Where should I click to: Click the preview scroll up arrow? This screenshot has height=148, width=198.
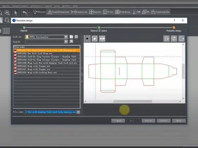coord(183,44)
